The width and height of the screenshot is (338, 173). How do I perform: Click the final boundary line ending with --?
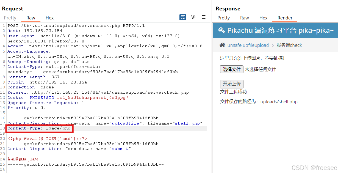86,165
